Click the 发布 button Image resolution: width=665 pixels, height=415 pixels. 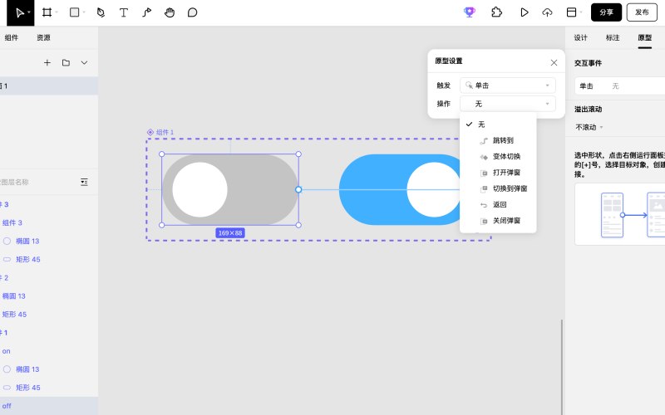642,12
